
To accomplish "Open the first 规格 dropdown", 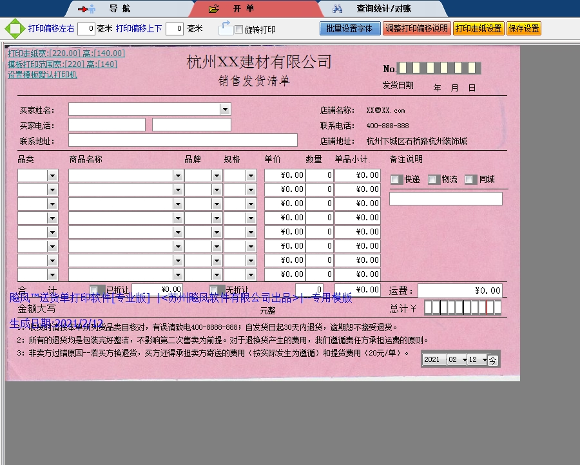I will tap(249, 175).
